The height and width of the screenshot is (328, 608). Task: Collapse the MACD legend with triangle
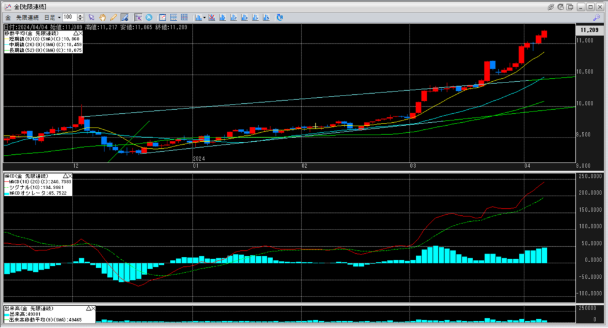(x=64, y=176)
